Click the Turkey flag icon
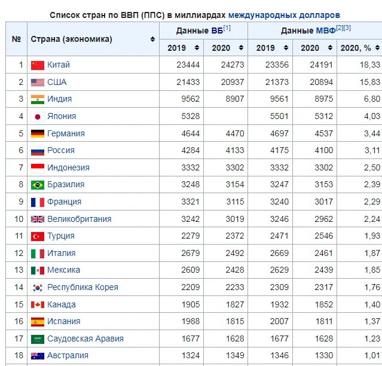The image size is (382, 366). click(38, 236)
